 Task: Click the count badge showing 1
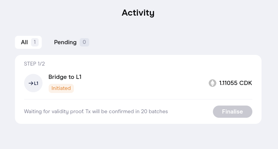35,42
